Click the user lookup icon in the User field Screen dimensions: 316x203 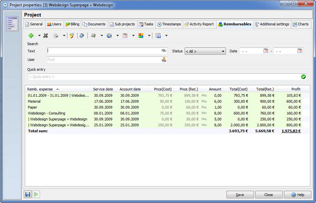coord(164,60)
